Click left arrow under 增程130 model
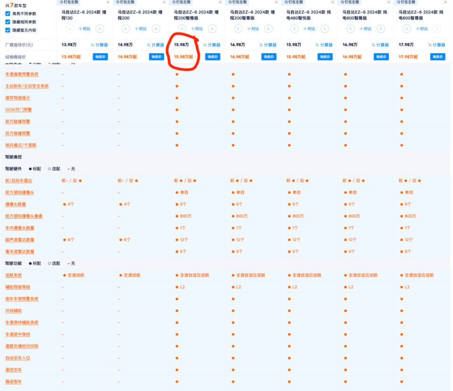453x391 pixels. pyautogui.click(x=70, y=29)
